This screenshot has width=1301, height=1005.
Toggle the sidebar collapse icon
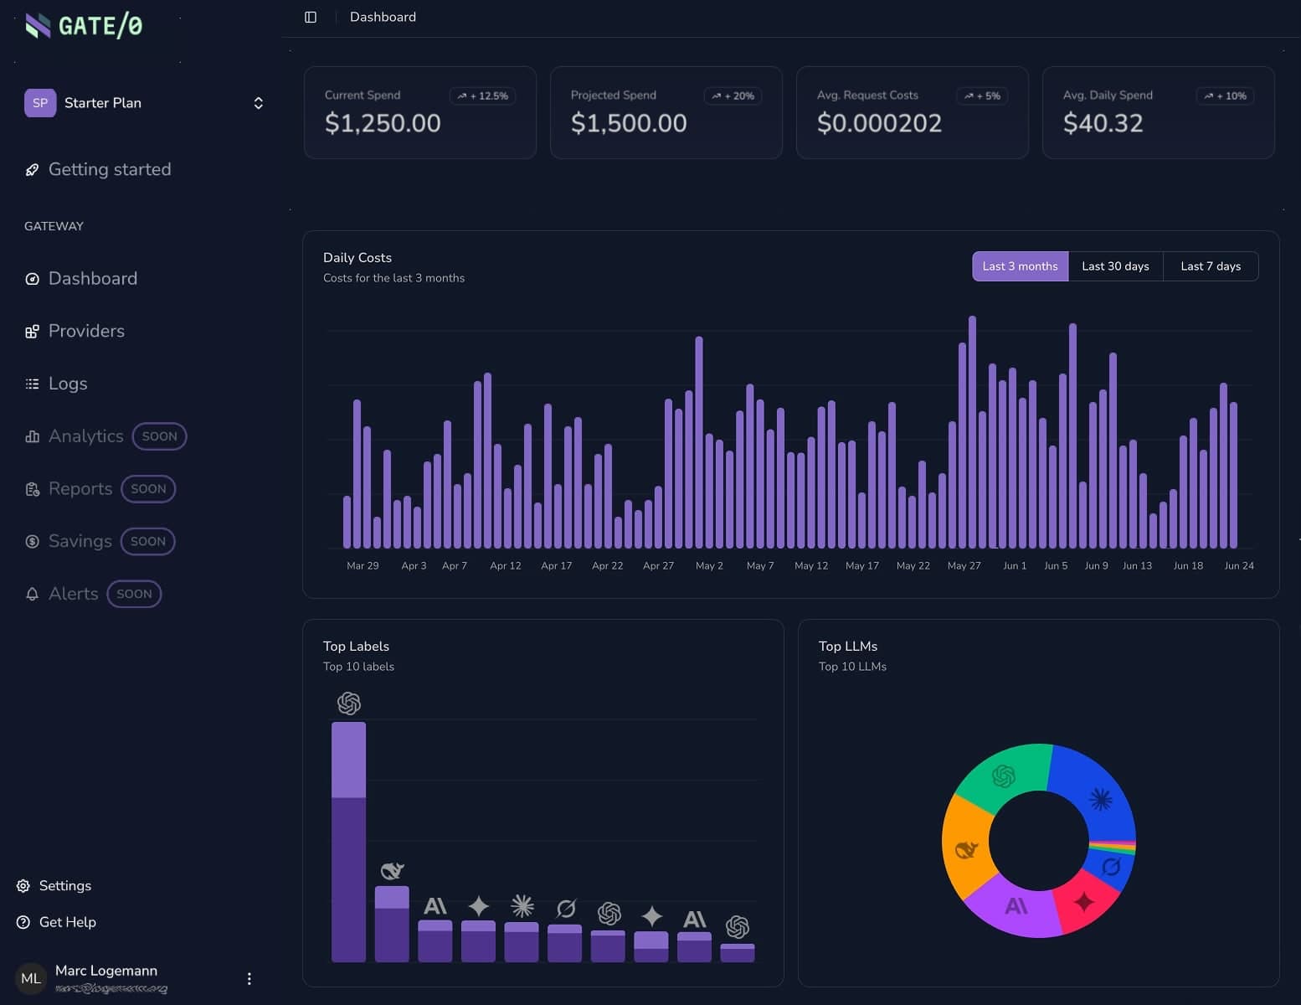311,17
